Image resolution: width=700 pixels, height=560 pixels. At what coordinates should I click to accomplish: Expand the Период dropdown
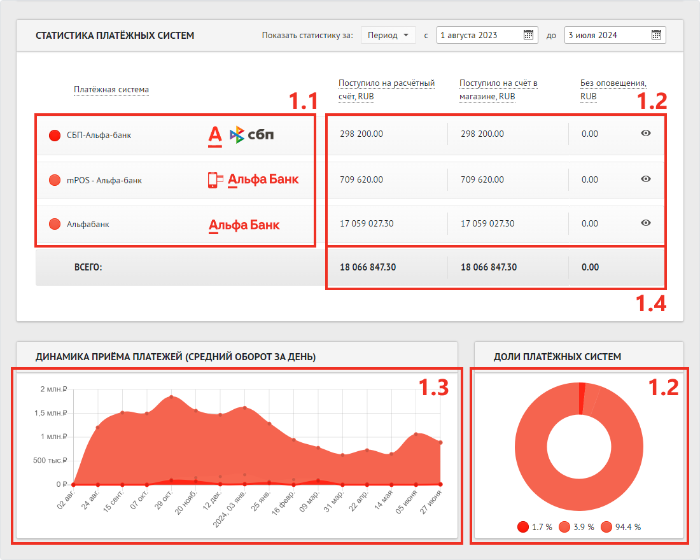(x=388, y=35)
